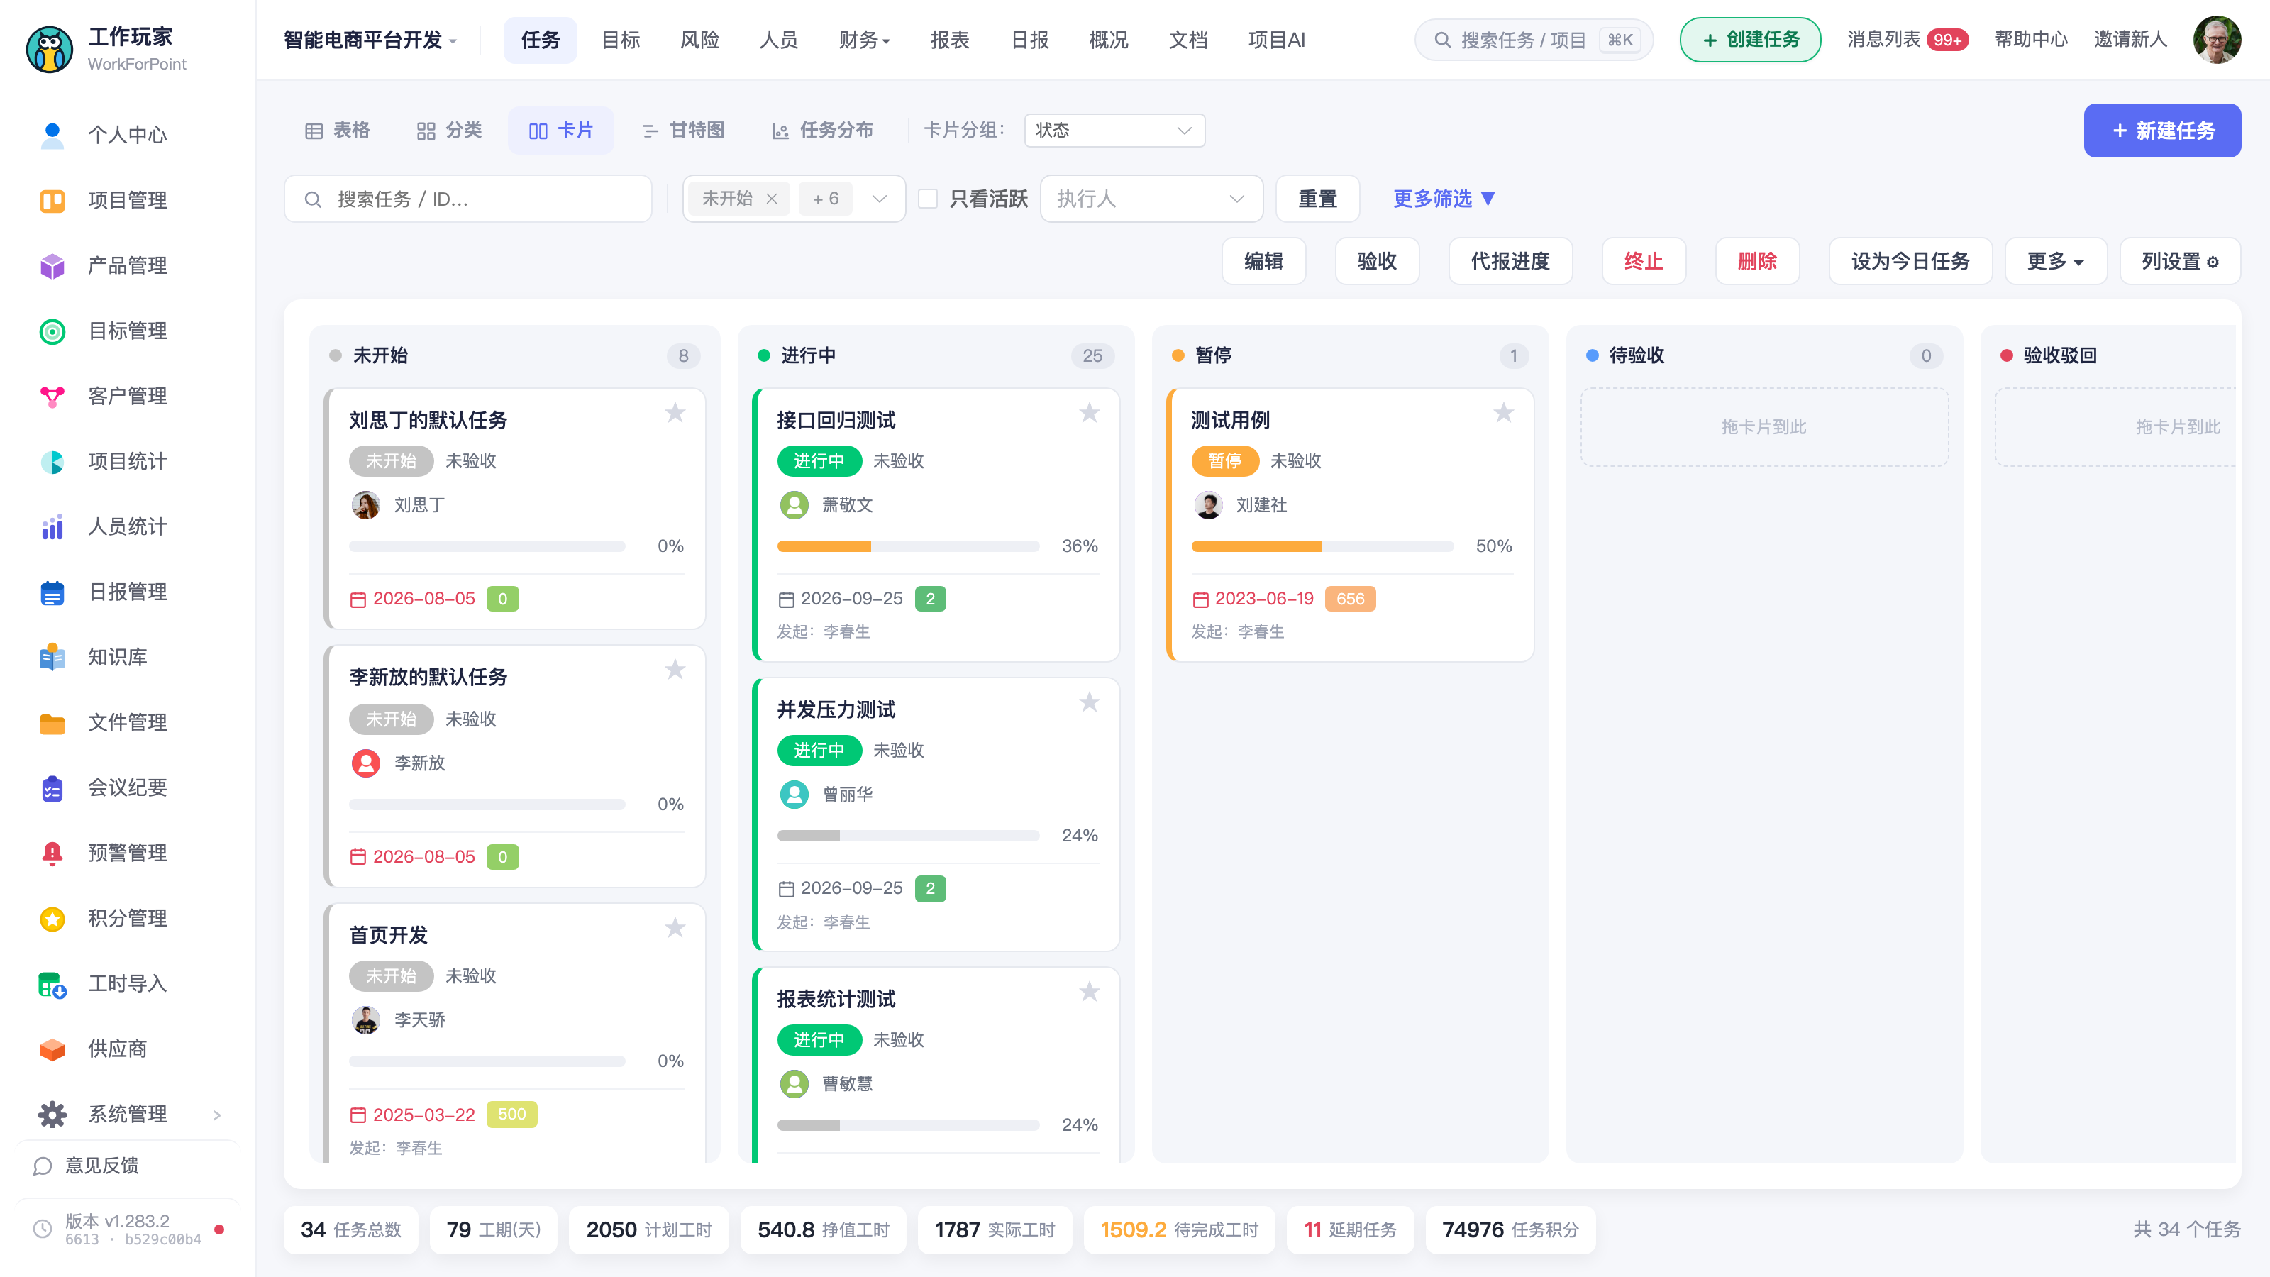The image size is (2270, 1277).
Task: Switch to 甘特图 view
Action: (683, 131)
